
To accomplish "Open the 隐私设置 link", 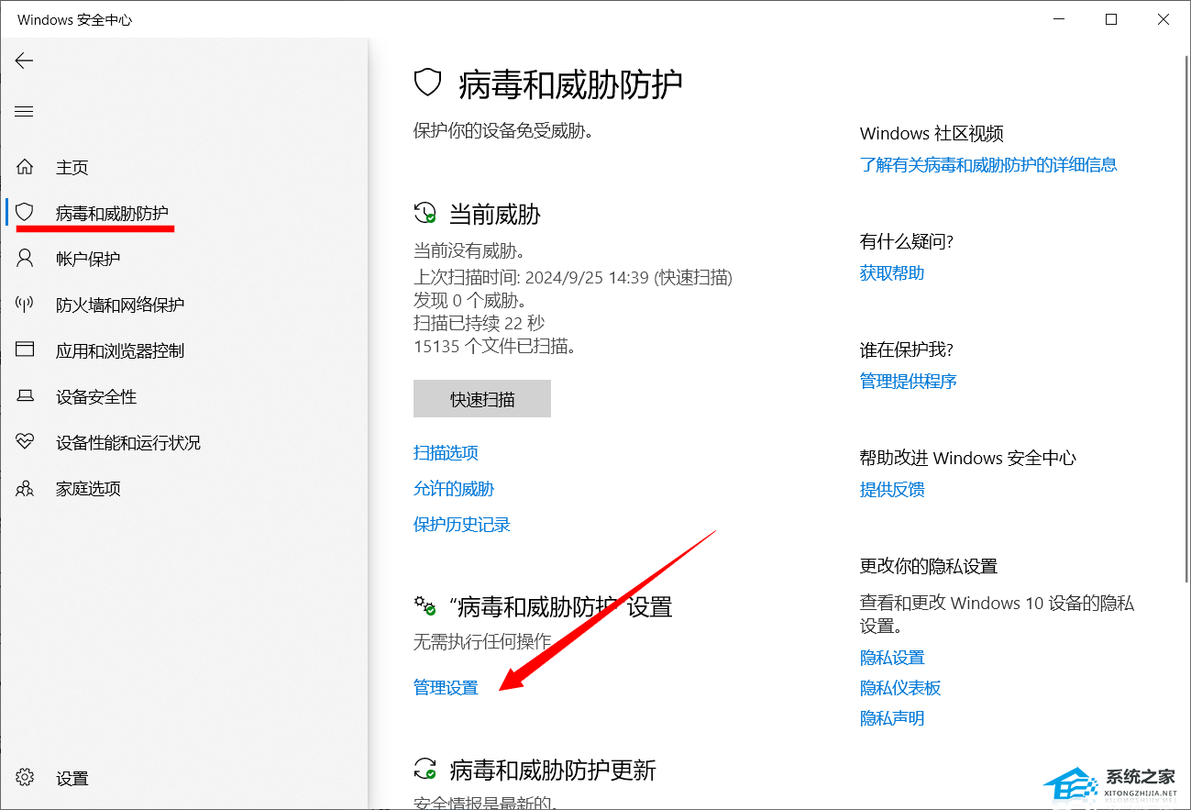I will (x=892, y=658).
